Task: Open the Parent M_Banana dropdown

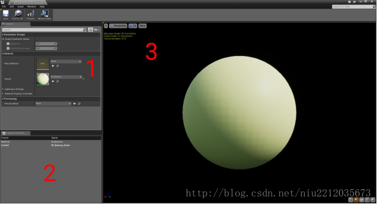Action: (x=66, y=77)
